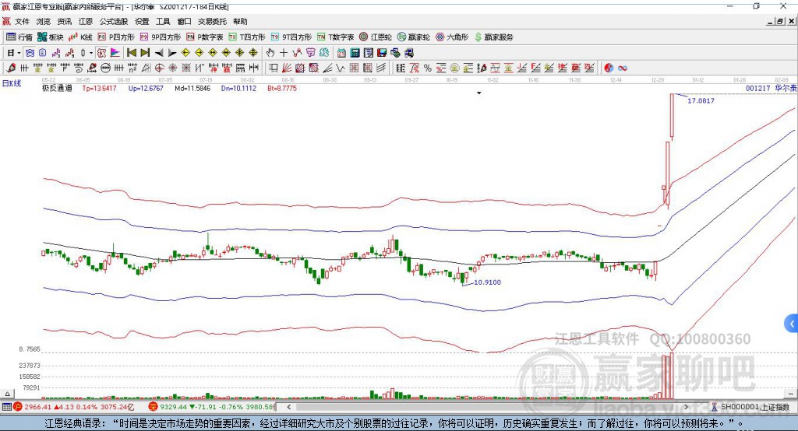The image size is (798, 431).
Task: Click the black left arrow icon
Action: 159,53
